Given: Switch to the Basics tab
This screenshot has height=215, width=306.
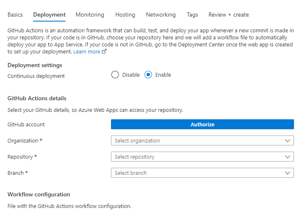Looking at the screenshot, I should [x=15, y=14].
